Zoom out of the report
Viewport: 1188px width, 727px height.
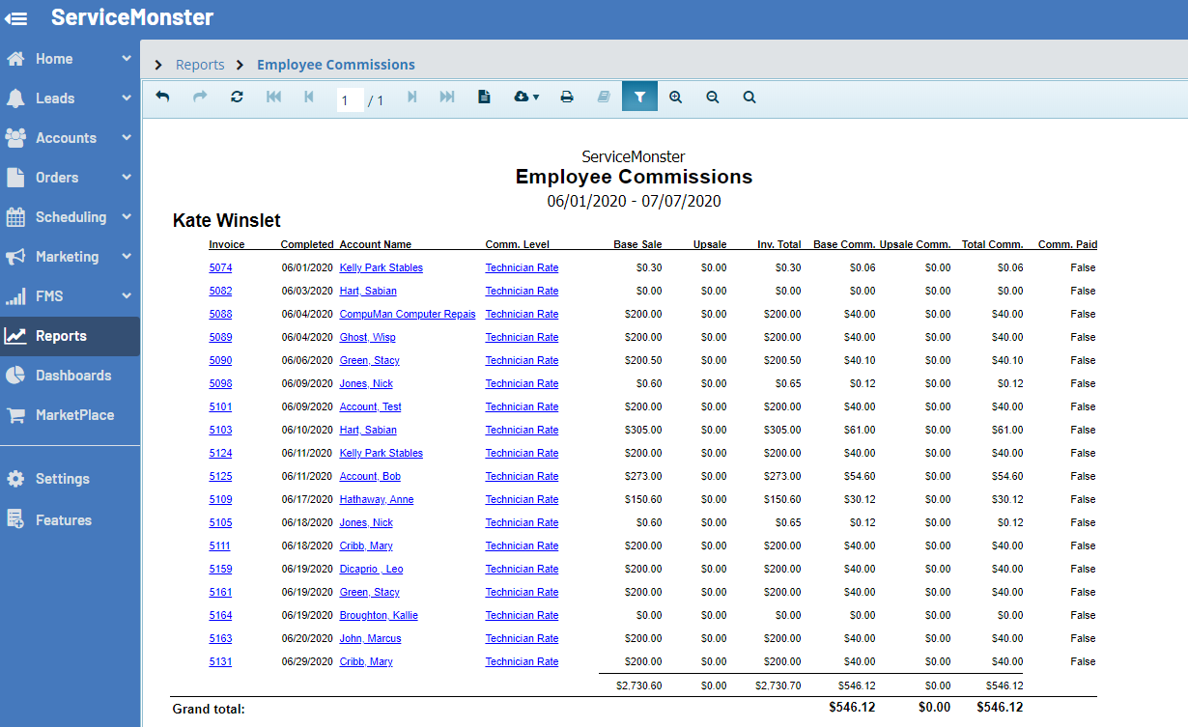coord(713,98)
